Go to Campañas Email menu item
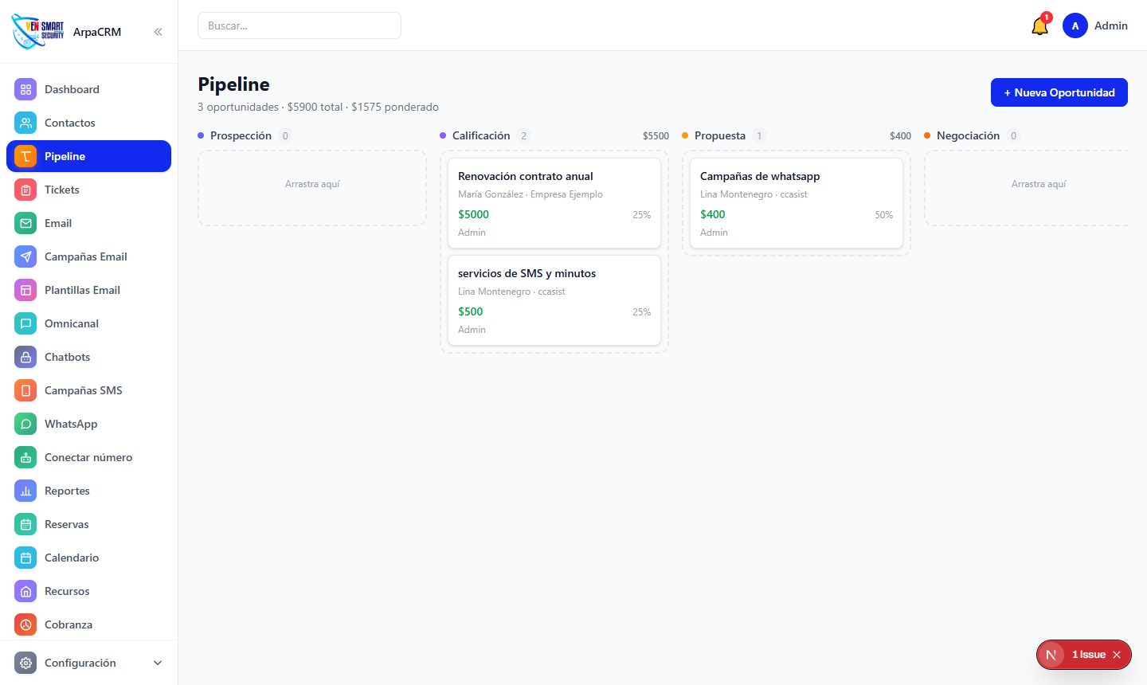Viewport: 1147px width, 685px height. pyautogui.click(x=88, y=256)
